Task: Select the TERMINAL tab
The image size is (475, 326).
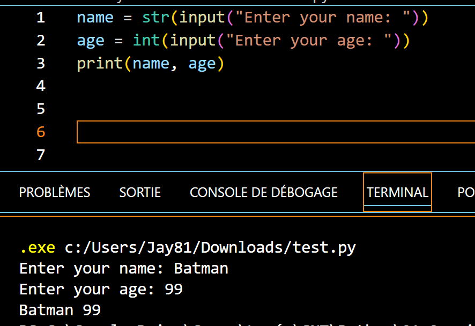Action: (x=397, y=193)
